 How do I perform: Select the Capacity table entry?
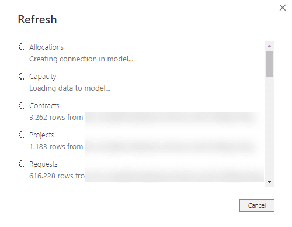43,77
